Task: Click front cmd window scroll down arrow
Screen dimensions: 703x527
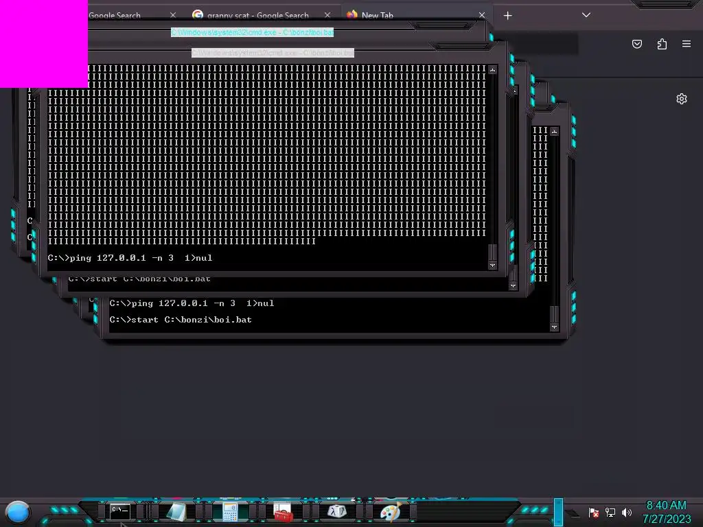Action: pyautogui.click(x=492, y=265)
